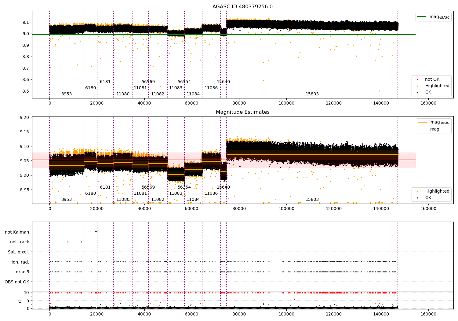The width and height of the screenshot is (458, 321).
Task: Click OBSID label 11086 in top plot
Action: (211, 88)
